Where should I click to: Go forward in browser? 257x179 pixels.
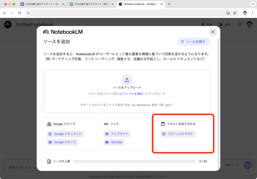click(x=12, y=13)
